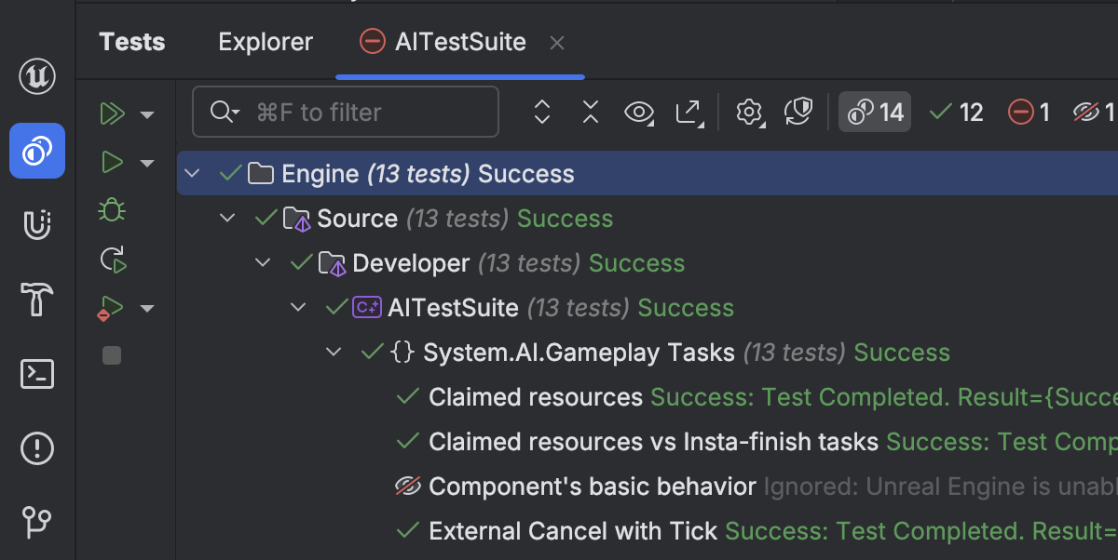Click the Debug tests bug icon
This screenshot has width=1118, height=560.
[112, 211]
